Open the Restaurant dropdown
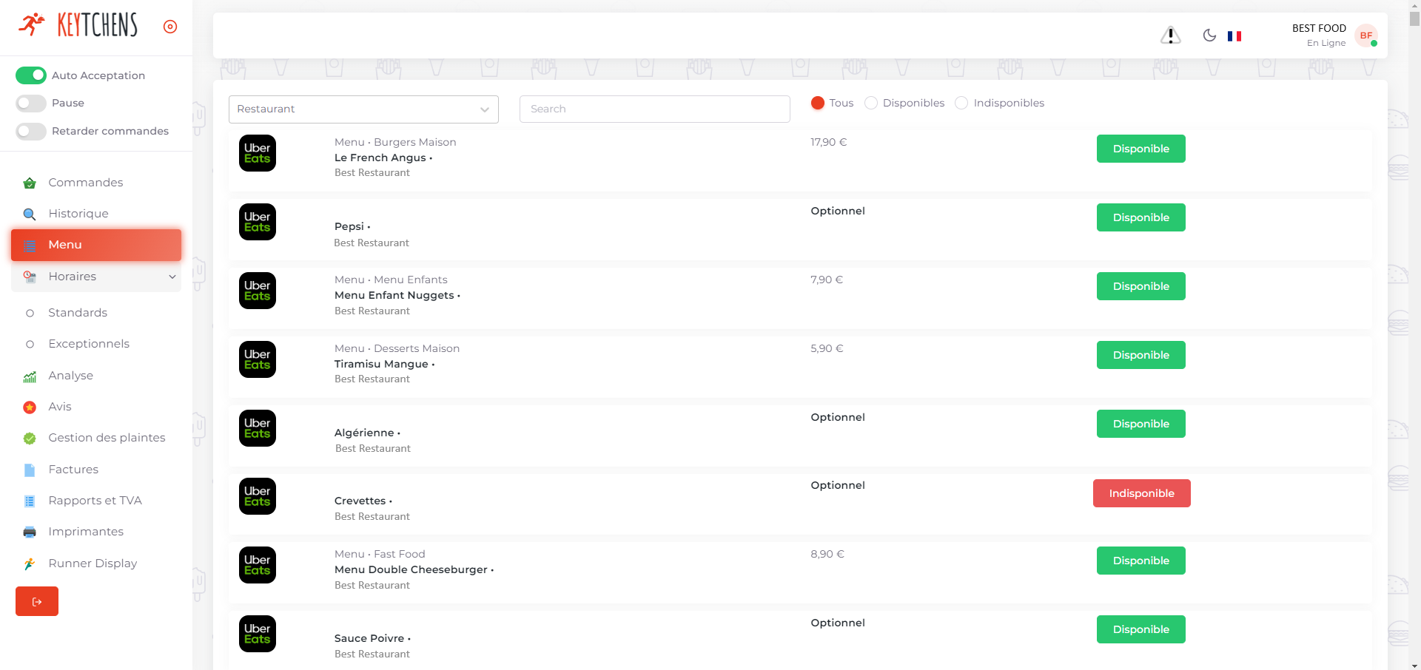 (363, 109)
